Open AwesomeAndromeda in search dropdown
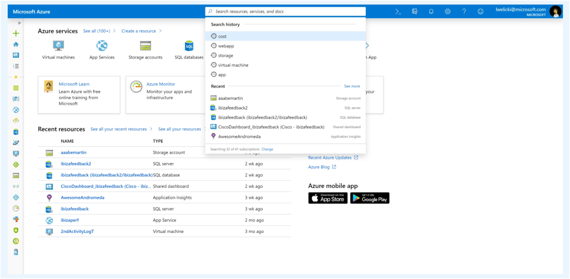Image resolution: width=570 pixels, height=279 pixels. tap(286, 137)
